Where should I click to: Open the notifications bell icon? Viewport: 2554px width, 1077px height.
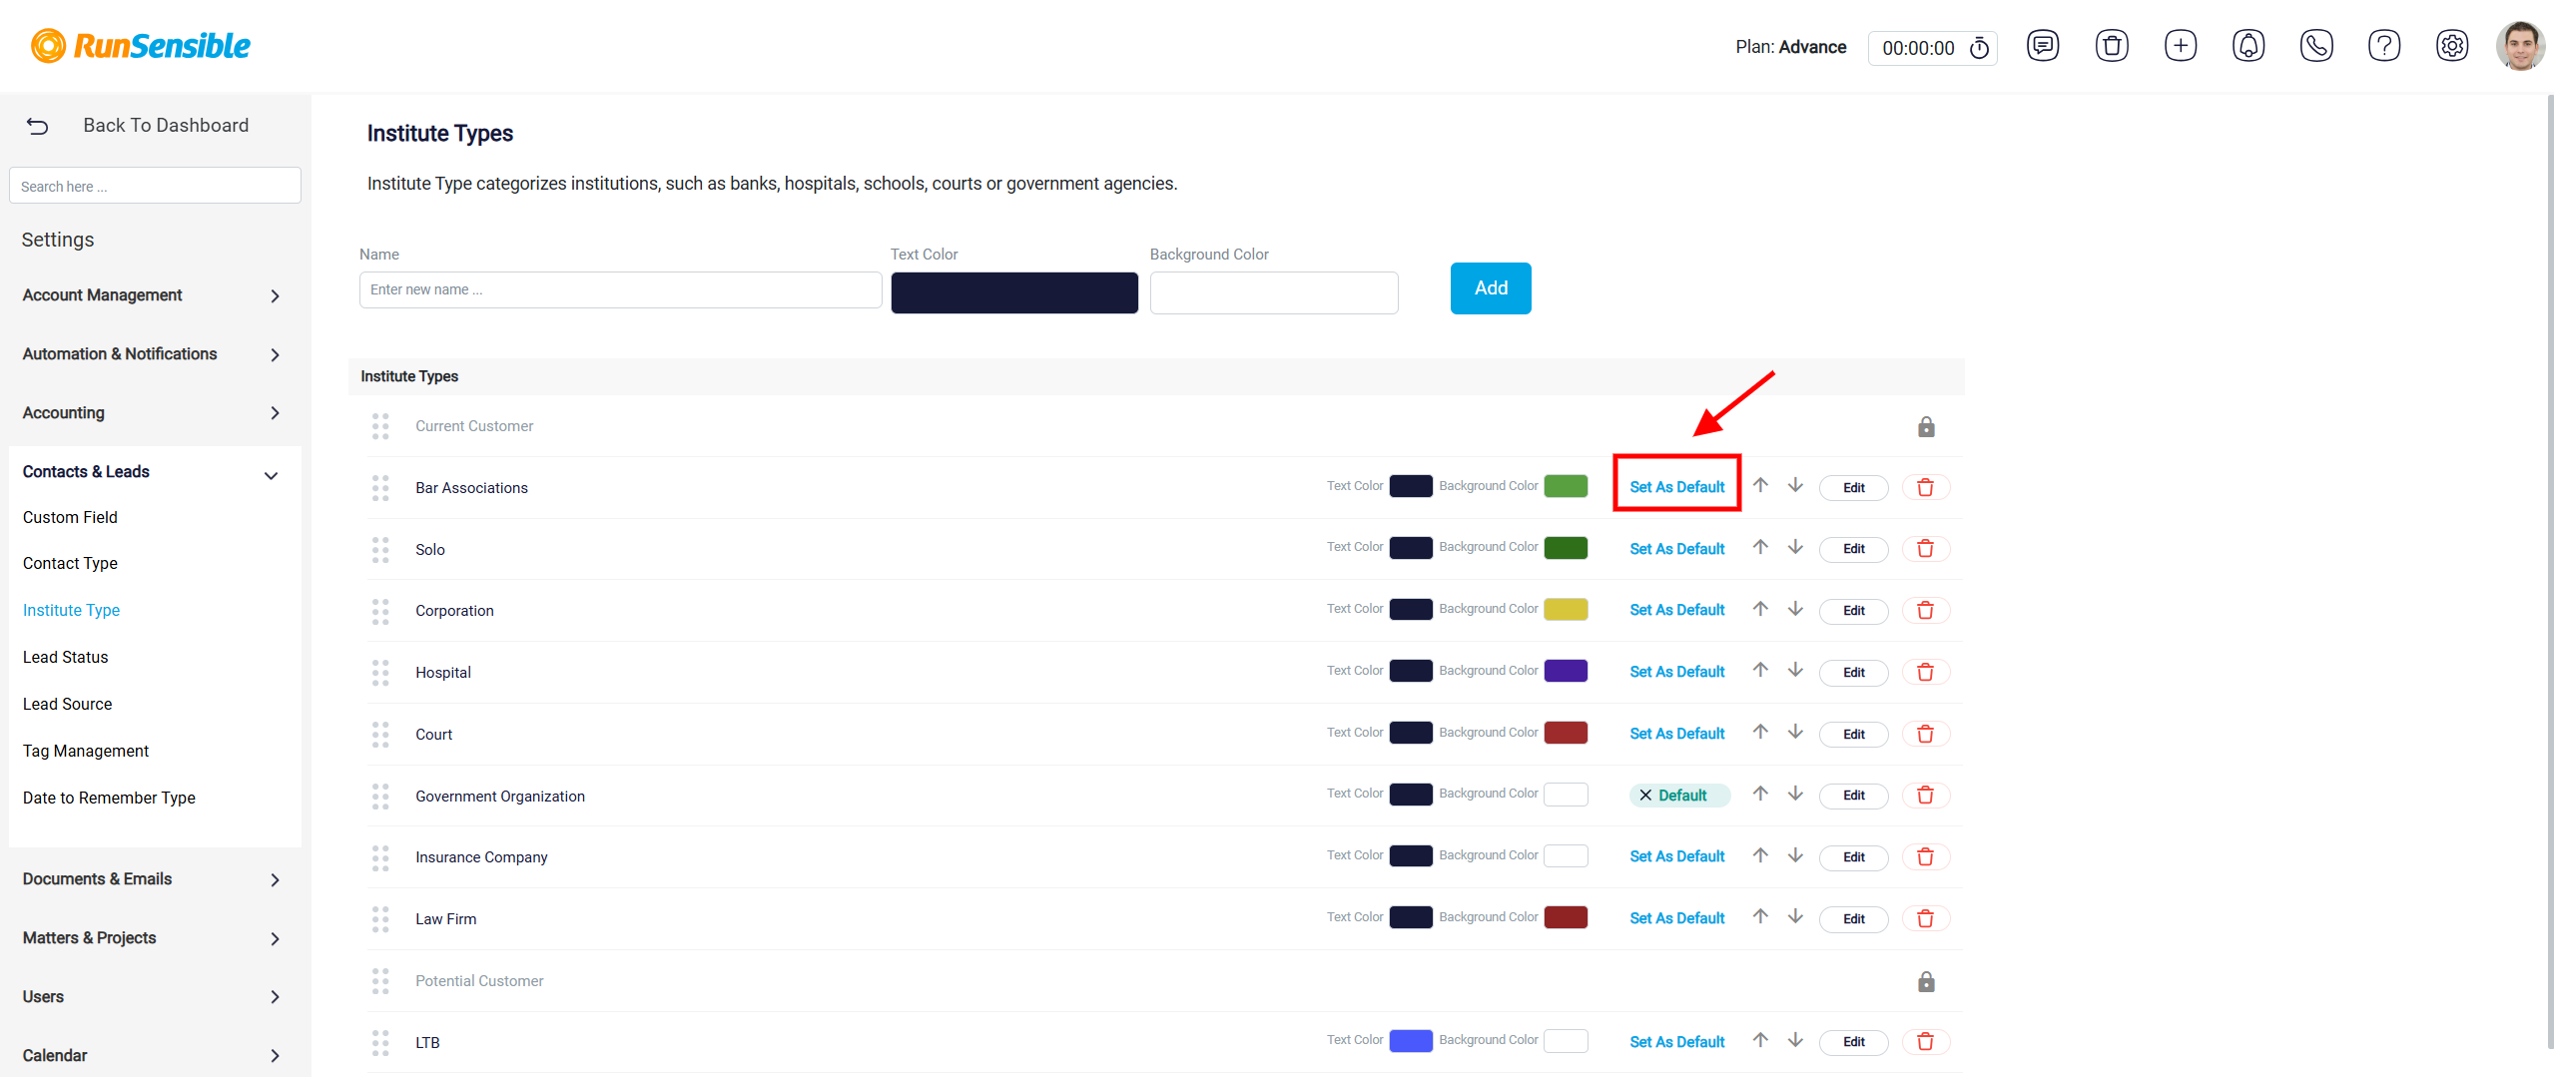tap(2248, 46)
